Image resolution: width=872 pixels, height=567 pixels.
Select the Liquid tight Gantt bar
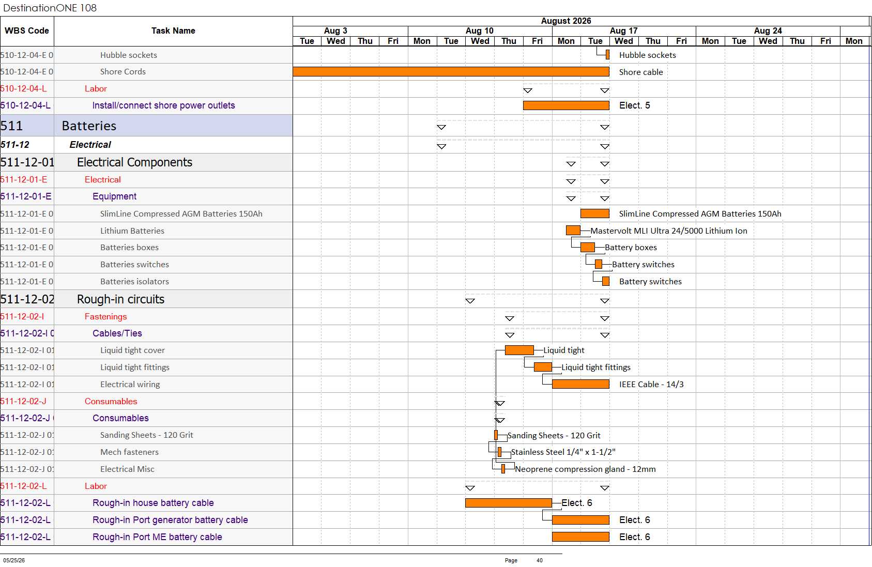pos(519,350)
